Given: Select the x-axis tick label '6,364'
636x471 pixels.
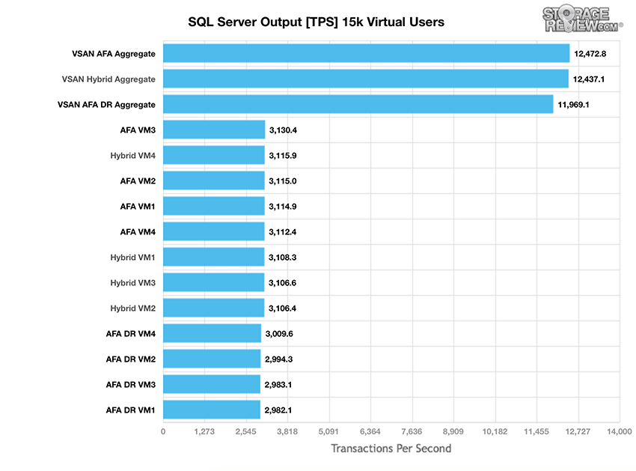Looking at the screenshot, I should coord(370,431).
